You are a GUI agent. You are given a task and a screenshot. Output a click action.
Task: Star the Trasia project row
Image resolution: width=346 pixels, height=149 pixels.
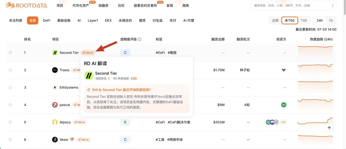click(10, 70)
